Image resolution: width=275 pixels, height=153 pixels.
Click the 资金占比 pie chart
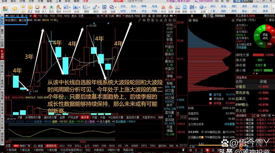[x=265, y=36]
